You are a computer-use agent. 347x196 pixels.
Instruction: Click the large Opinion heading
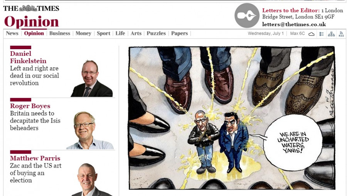(x=32, y=22)
